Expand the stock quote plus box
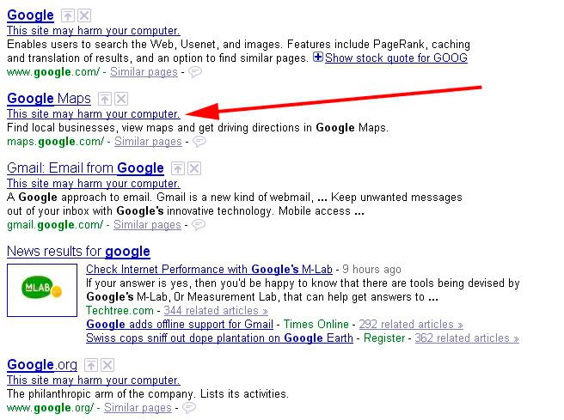This screenshot has height=420, width=564. point(318,58)
